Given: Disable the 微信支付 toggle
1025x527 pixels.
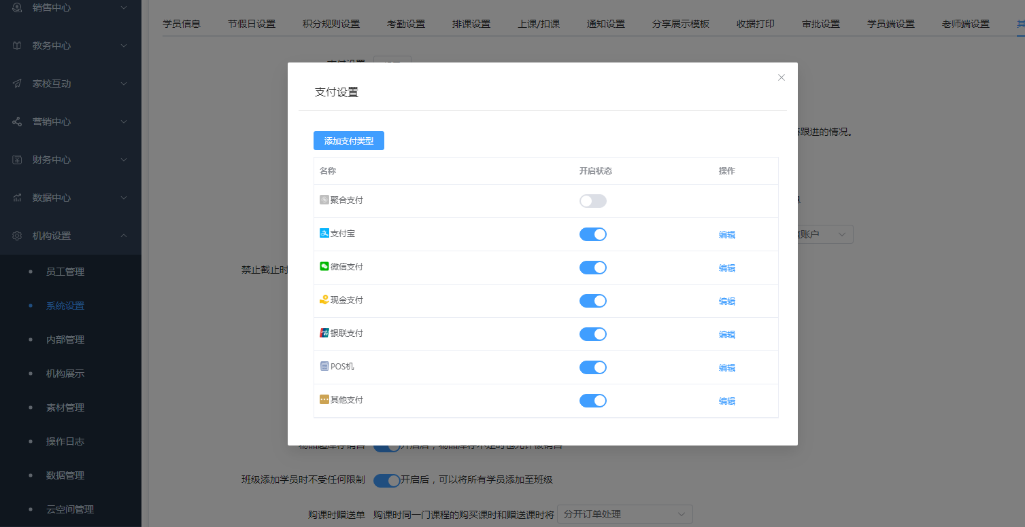Looking at the screenshot, I should coord(593,268).
